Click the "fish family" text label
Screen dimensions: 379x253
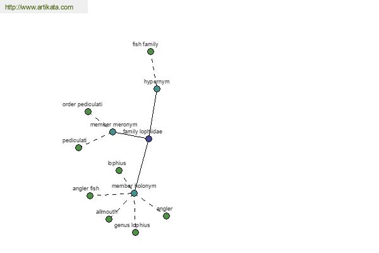pos(145,44)
